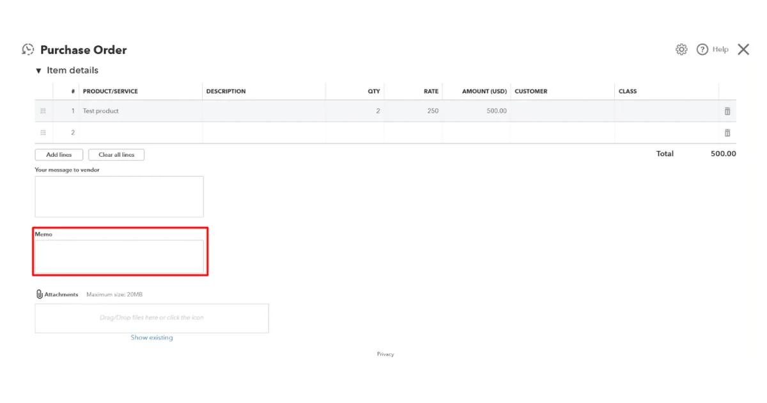Delete the Test product line with trash icon

point(727,111)
